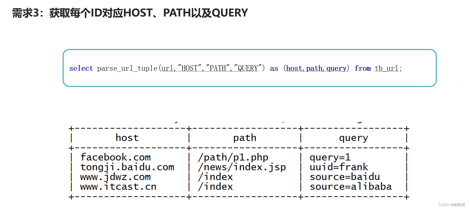Click the 'from' keyword in the SQL

click(363, 68)
